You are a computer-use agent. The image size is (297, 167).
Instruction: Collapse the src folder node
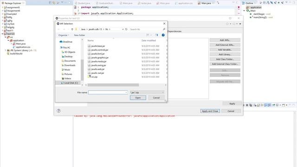(6, 37)
